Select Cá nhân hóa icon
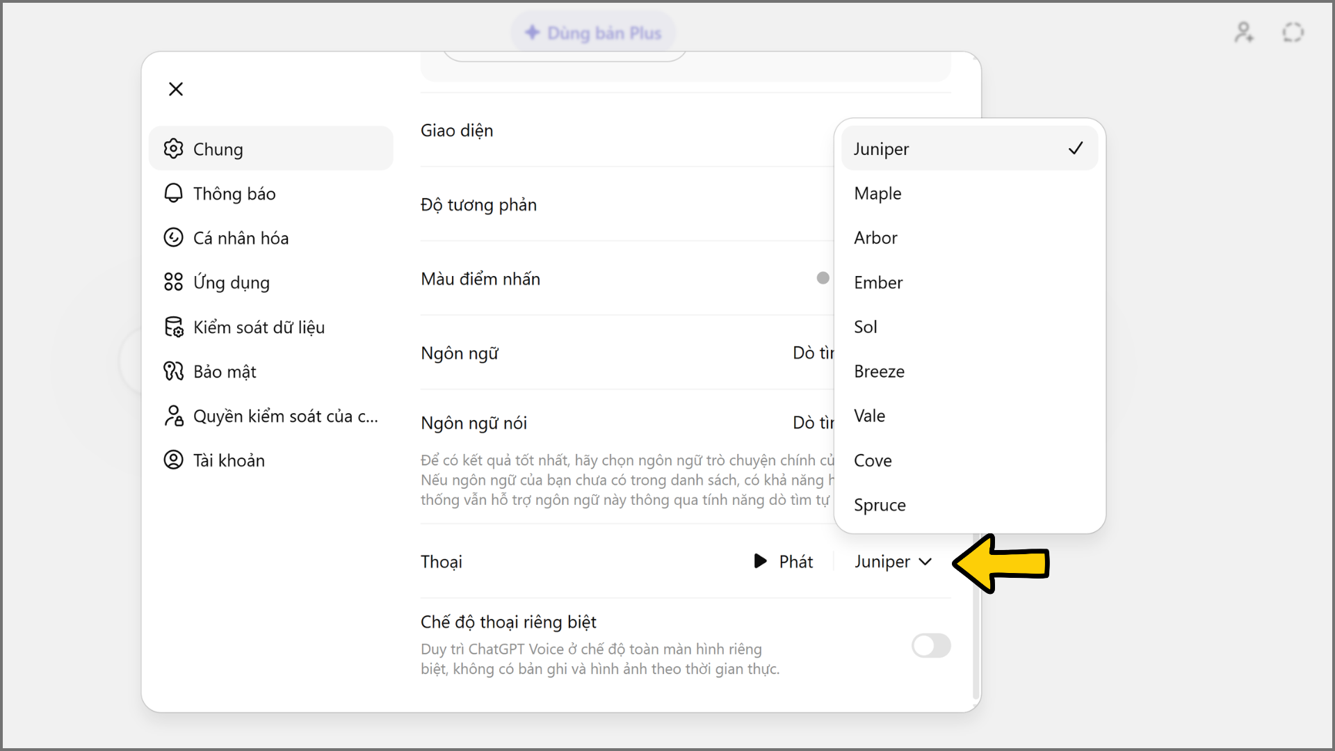 [173, 238]
